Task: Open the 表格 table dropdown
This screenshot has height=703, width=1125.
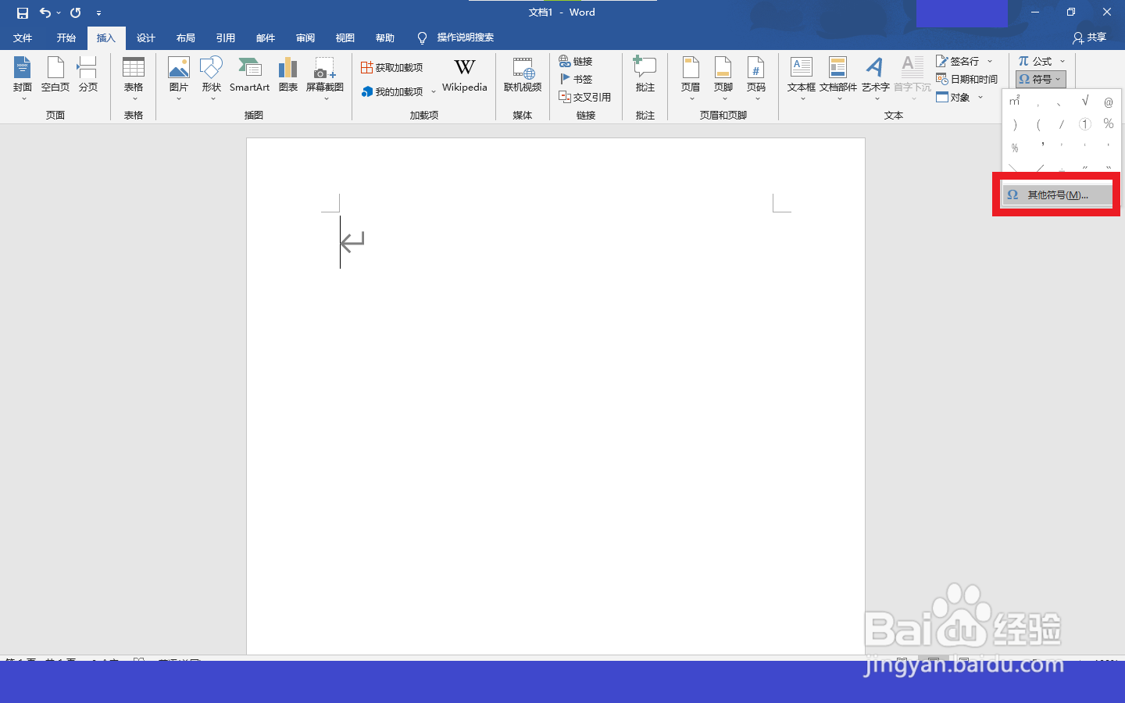Action: click(x=134, y=78)
